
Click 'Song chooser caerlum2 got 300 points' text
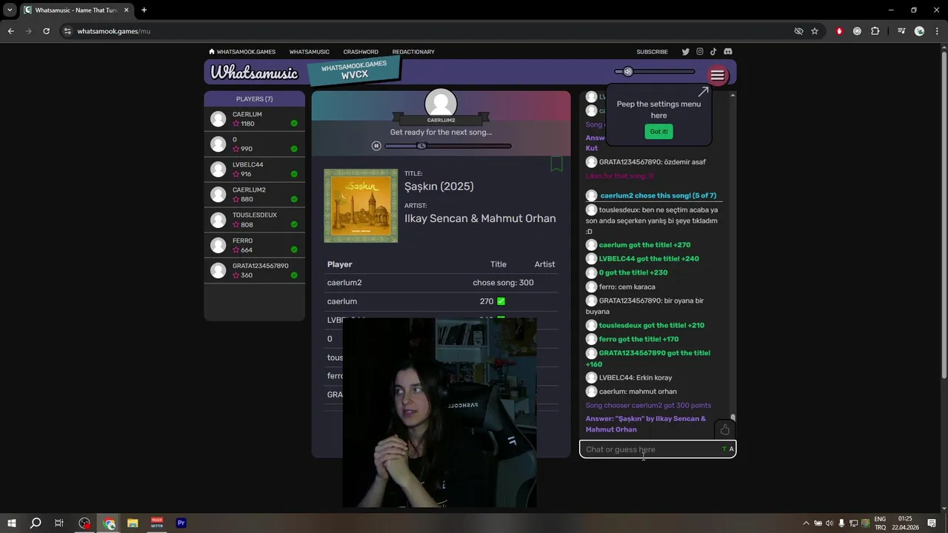[648, 406]
